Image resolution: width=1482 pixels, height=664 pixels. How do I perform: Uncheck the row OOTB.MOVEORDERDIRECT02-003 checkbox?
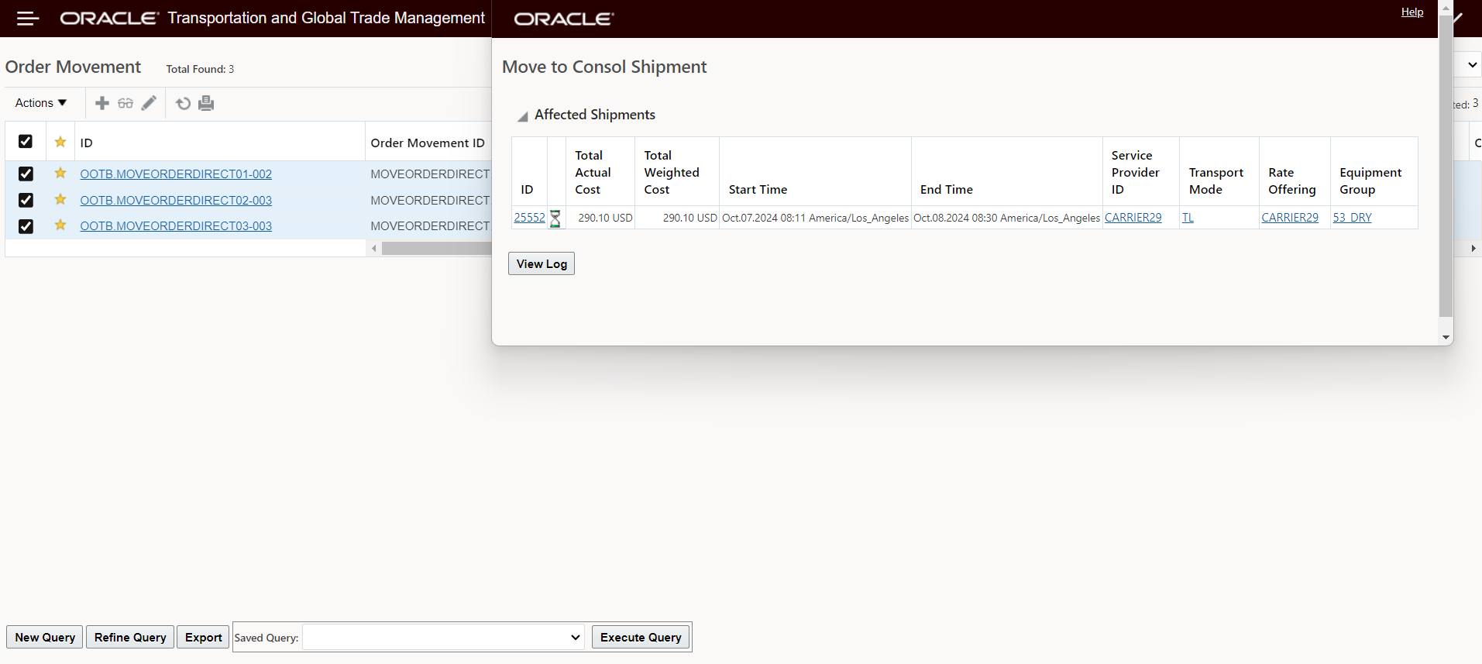click(26, 200)
